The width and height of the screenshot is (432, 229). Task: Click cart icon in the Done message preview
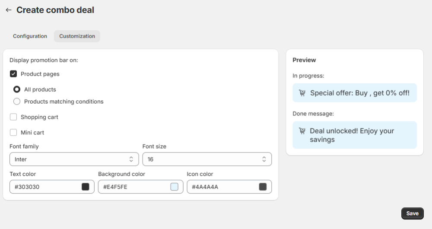coord(302,131)
